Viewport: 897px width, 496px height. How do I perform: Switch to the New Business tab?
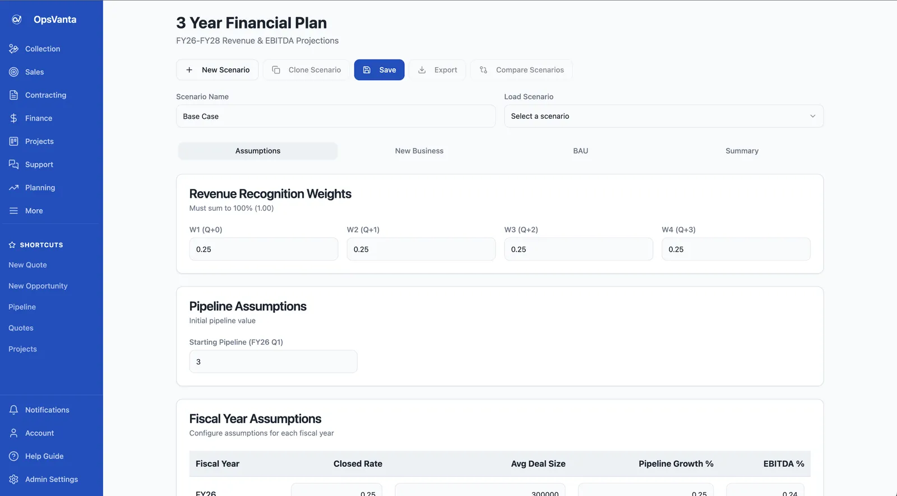pos(419,151)
